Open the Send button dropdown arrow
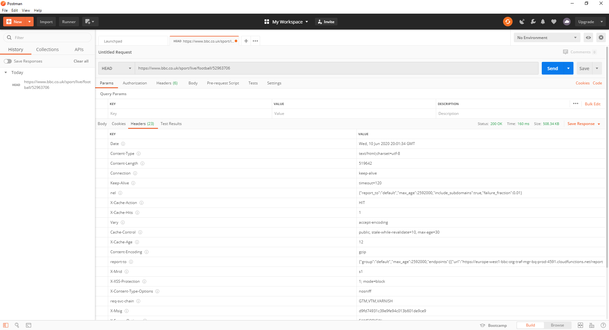This screenshot has width=609, height=330. point(568,68)
